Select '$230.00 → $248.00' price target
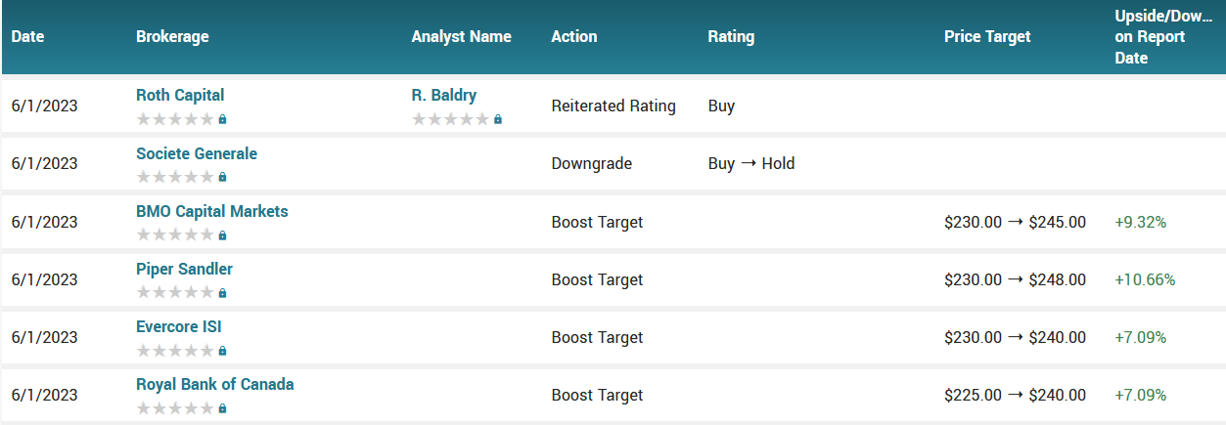The height and width of the screenshot is (425, 1226). coord(1015,279)
